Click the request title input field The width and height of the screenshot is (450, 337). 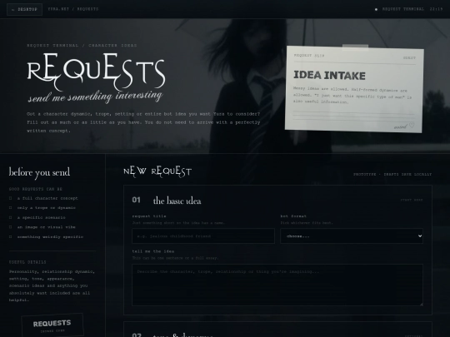[x=203, y=236]
